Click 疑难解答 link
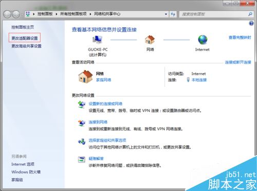This screenshot has height=191, width=257. 96,158
